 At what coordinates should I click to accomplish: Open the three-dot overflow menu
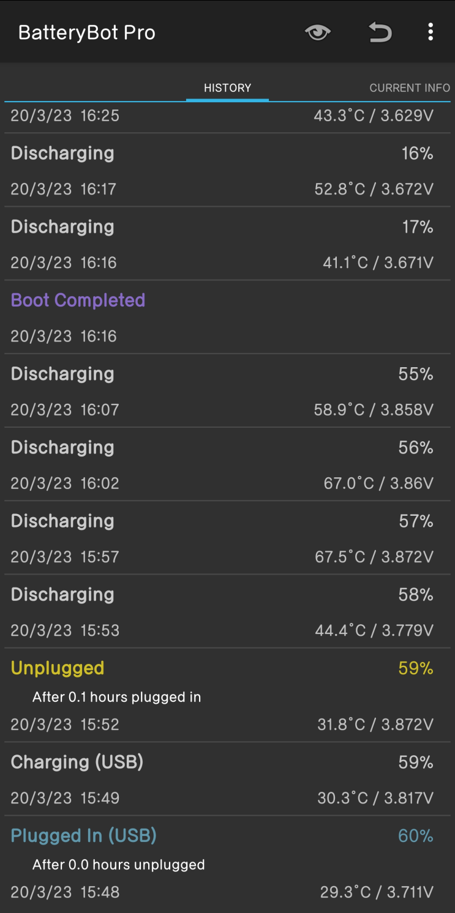coord(431,32)
